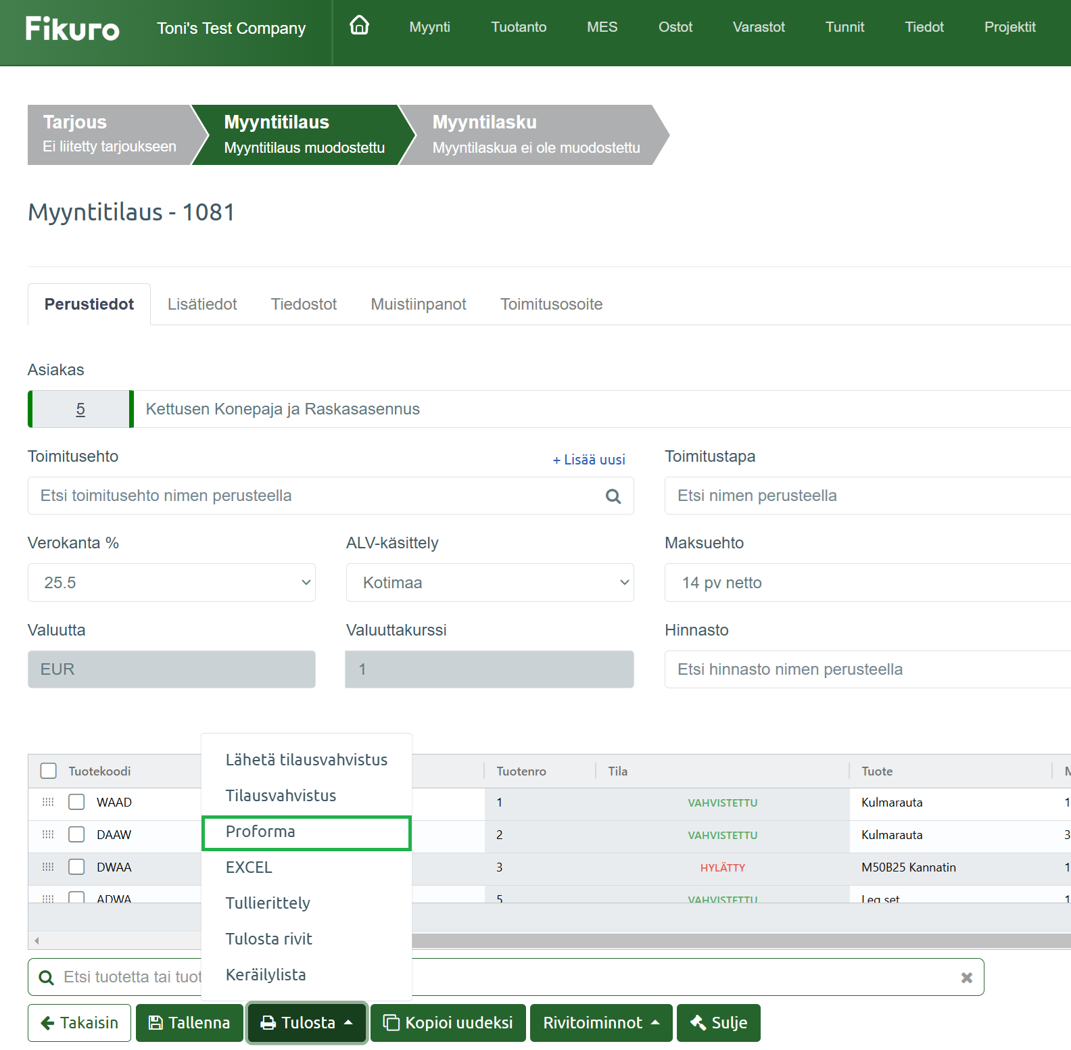The height and width of the screenshot is (1050, 1071).
Task: Open the ALV-käsittely dropdown
Action: click(x=490, y=583)
